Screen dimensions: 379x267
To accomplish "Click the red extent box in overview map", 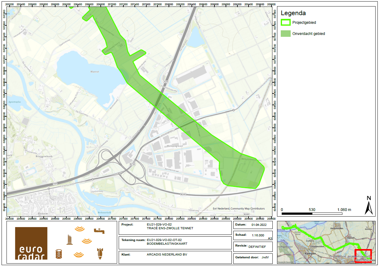I will pyautogui.click(x=363, y=256).
